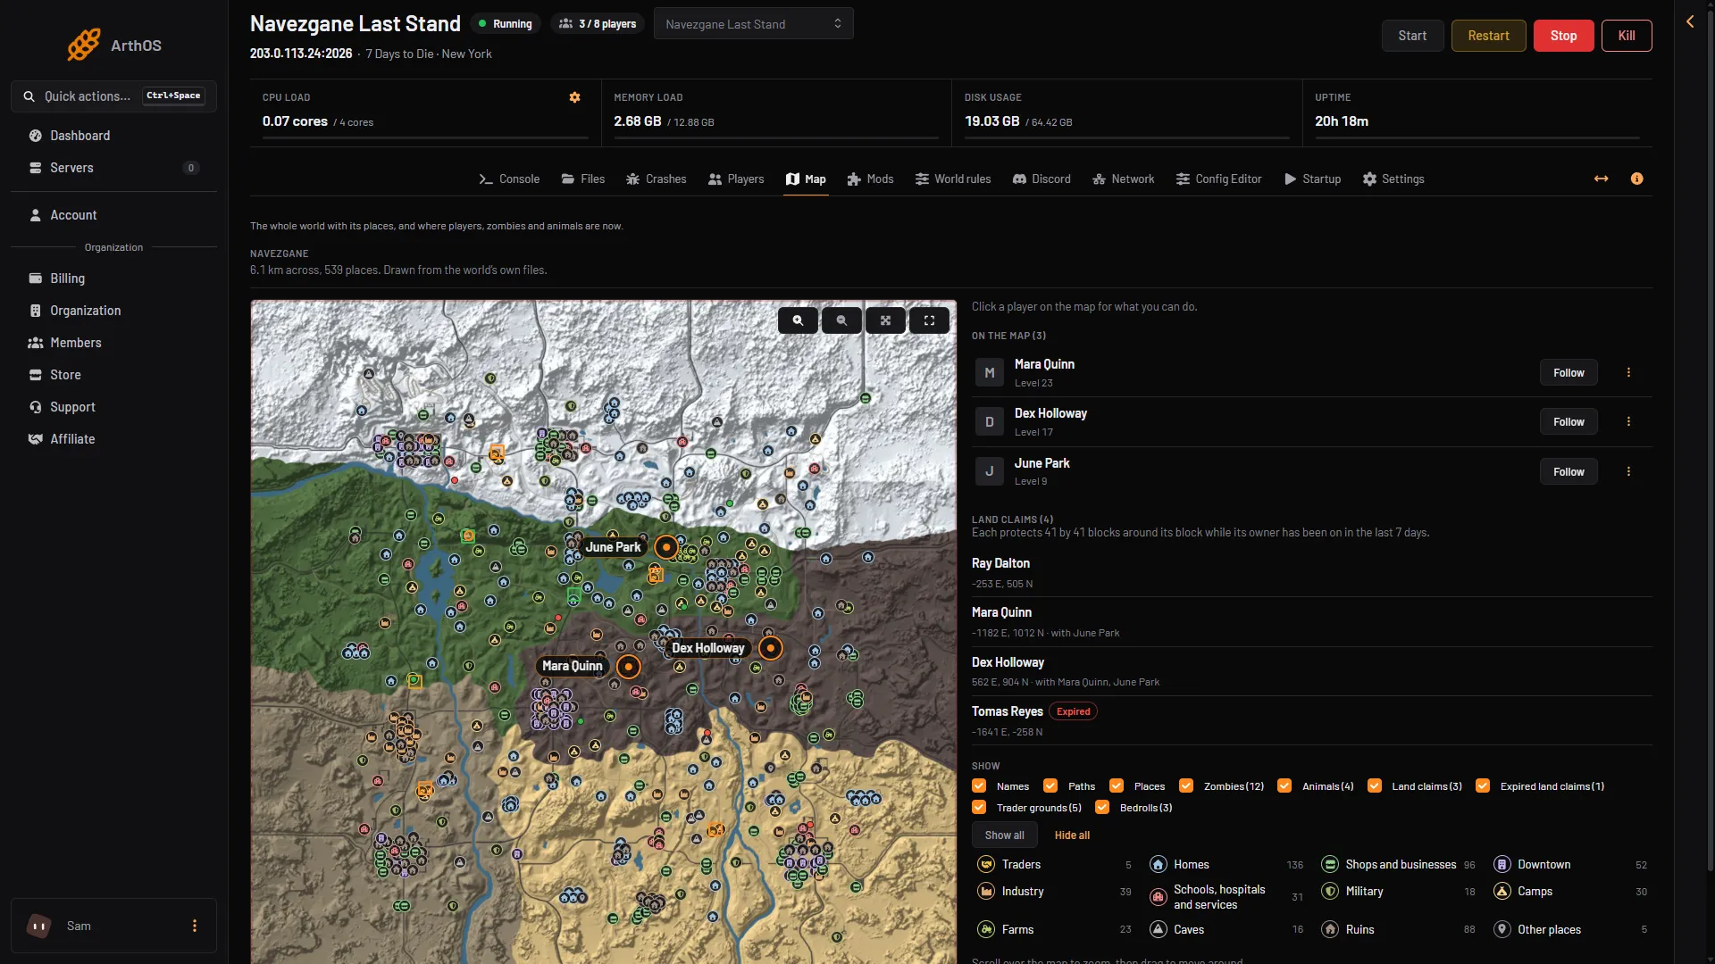Switch to the World rules tab
Viewport: 1715px width, 964px height.
pos(953,179)
